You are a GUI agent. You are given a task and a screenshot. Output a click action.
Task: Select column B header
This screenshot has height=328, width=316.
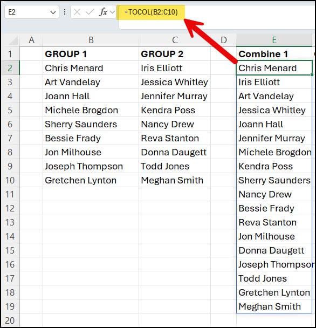pos(91,40)
